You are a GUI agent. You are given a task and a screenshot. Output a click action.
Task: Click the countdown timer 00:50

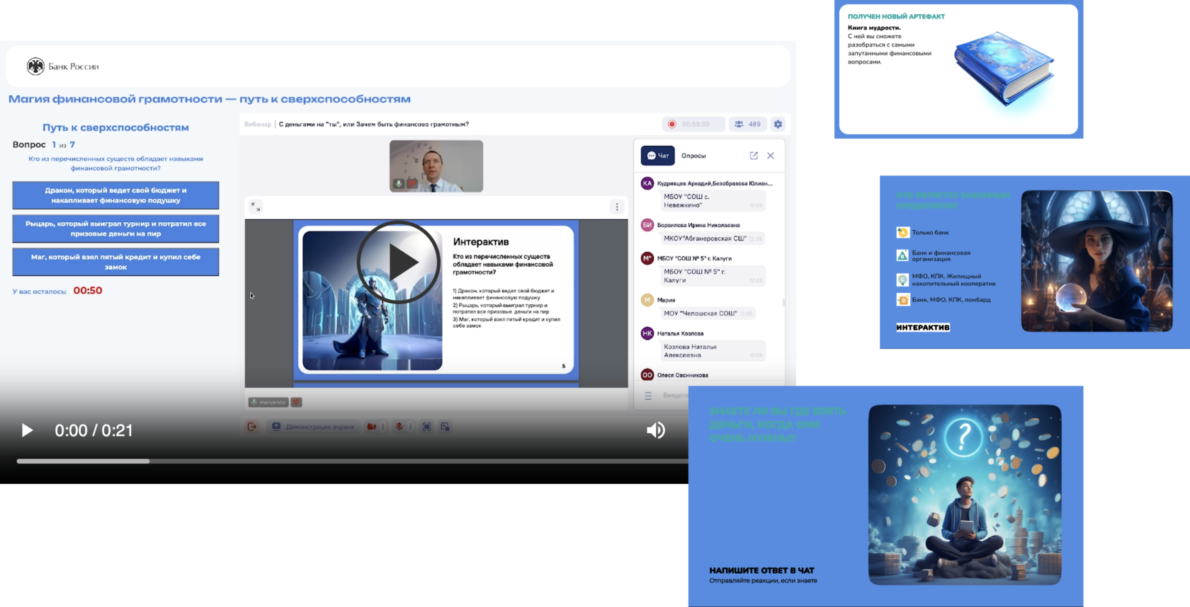point(88,291)
